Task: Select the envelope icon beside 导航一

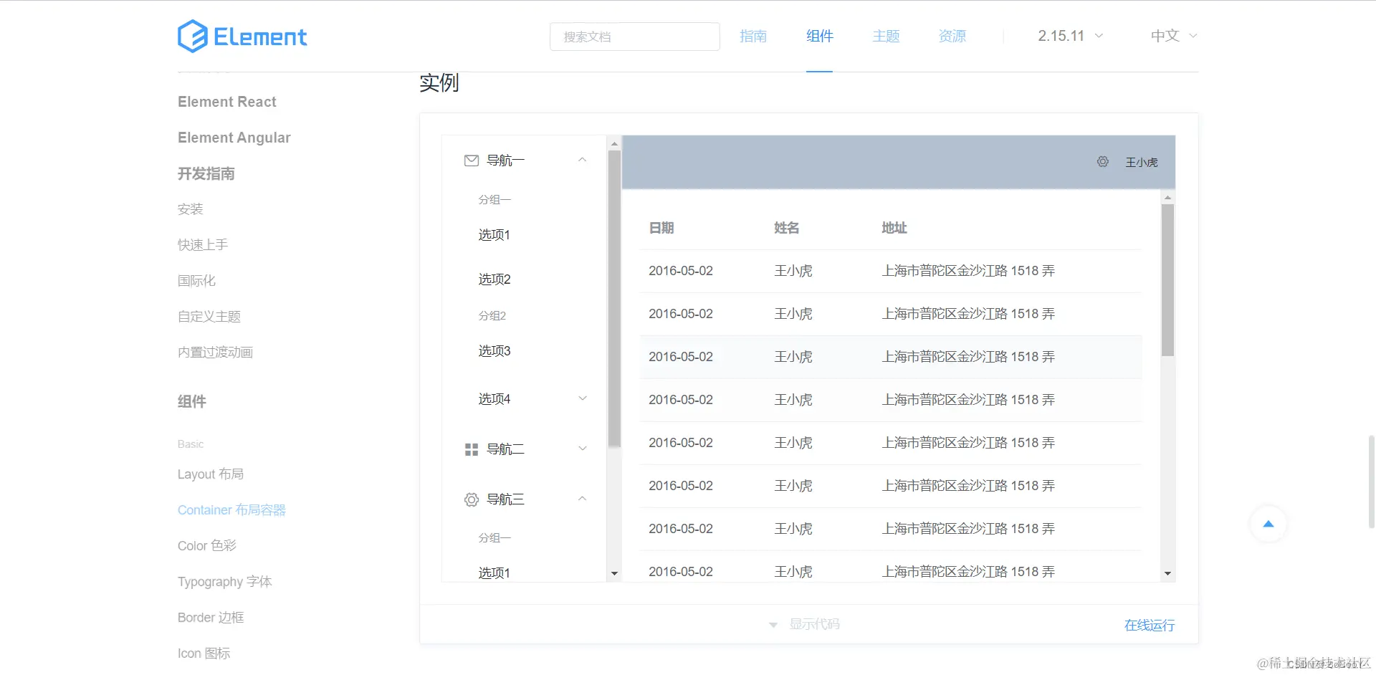Action: (471, 160)
